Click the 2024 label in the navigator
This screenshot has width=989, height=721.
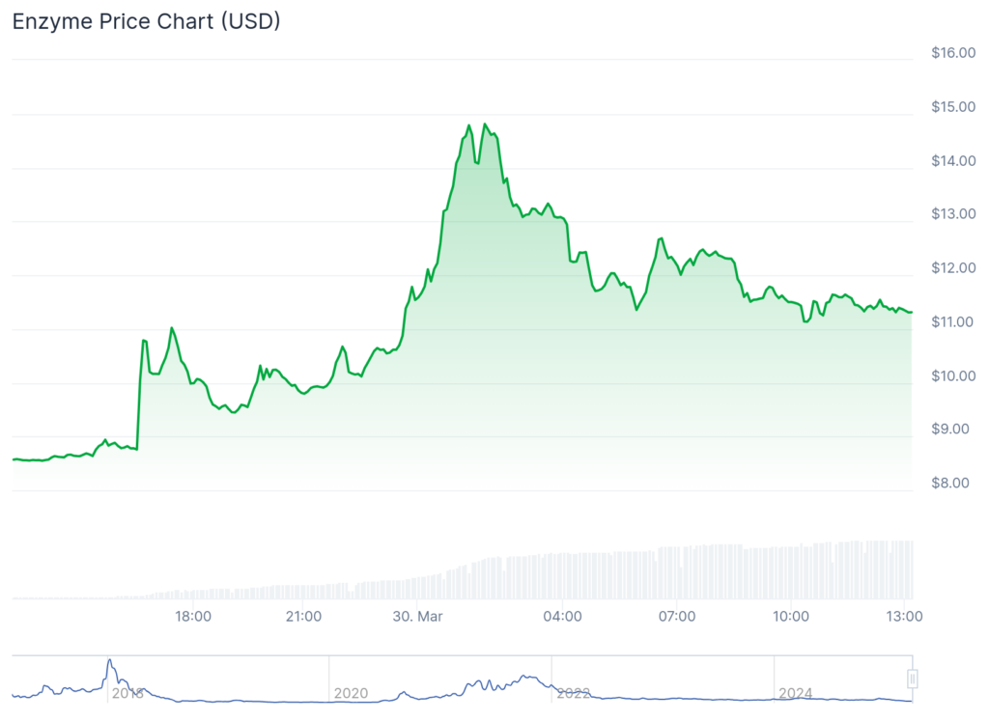click(796, 693)
